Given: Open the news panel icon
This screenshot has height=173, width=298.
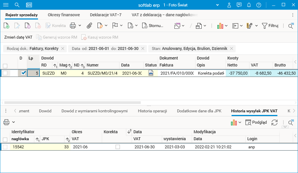Looking at the screenshot, I should [x=29, y=5].
